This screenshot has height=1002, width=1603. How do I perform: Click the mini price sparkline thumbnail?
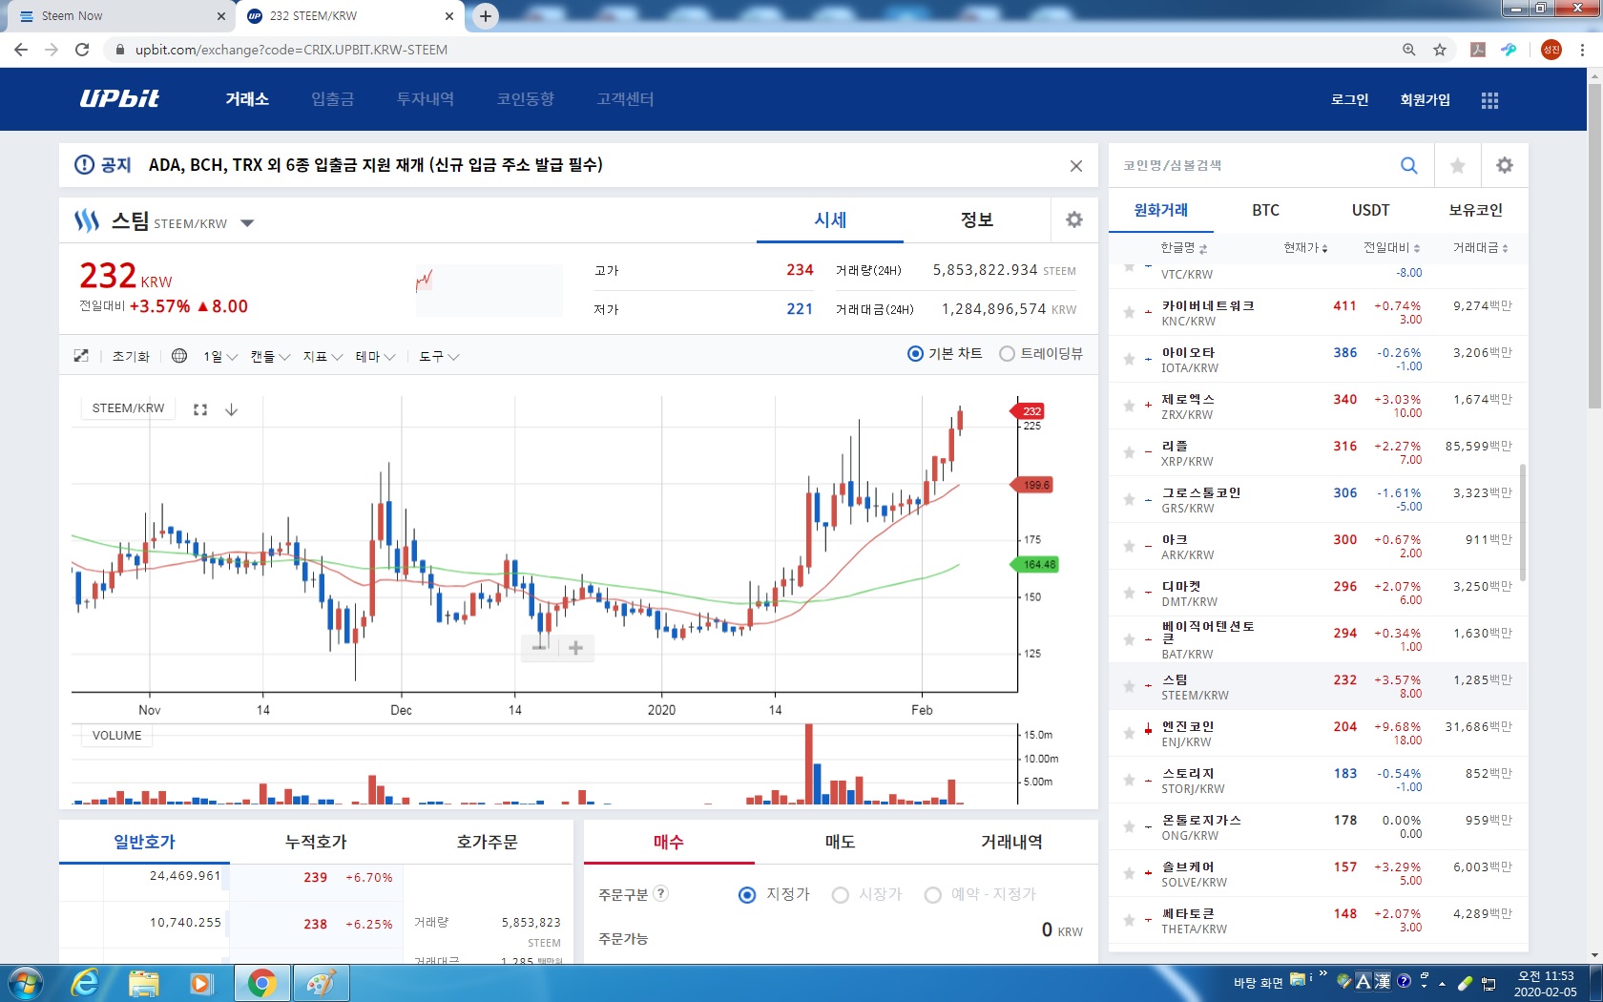[x=489, y=290]
